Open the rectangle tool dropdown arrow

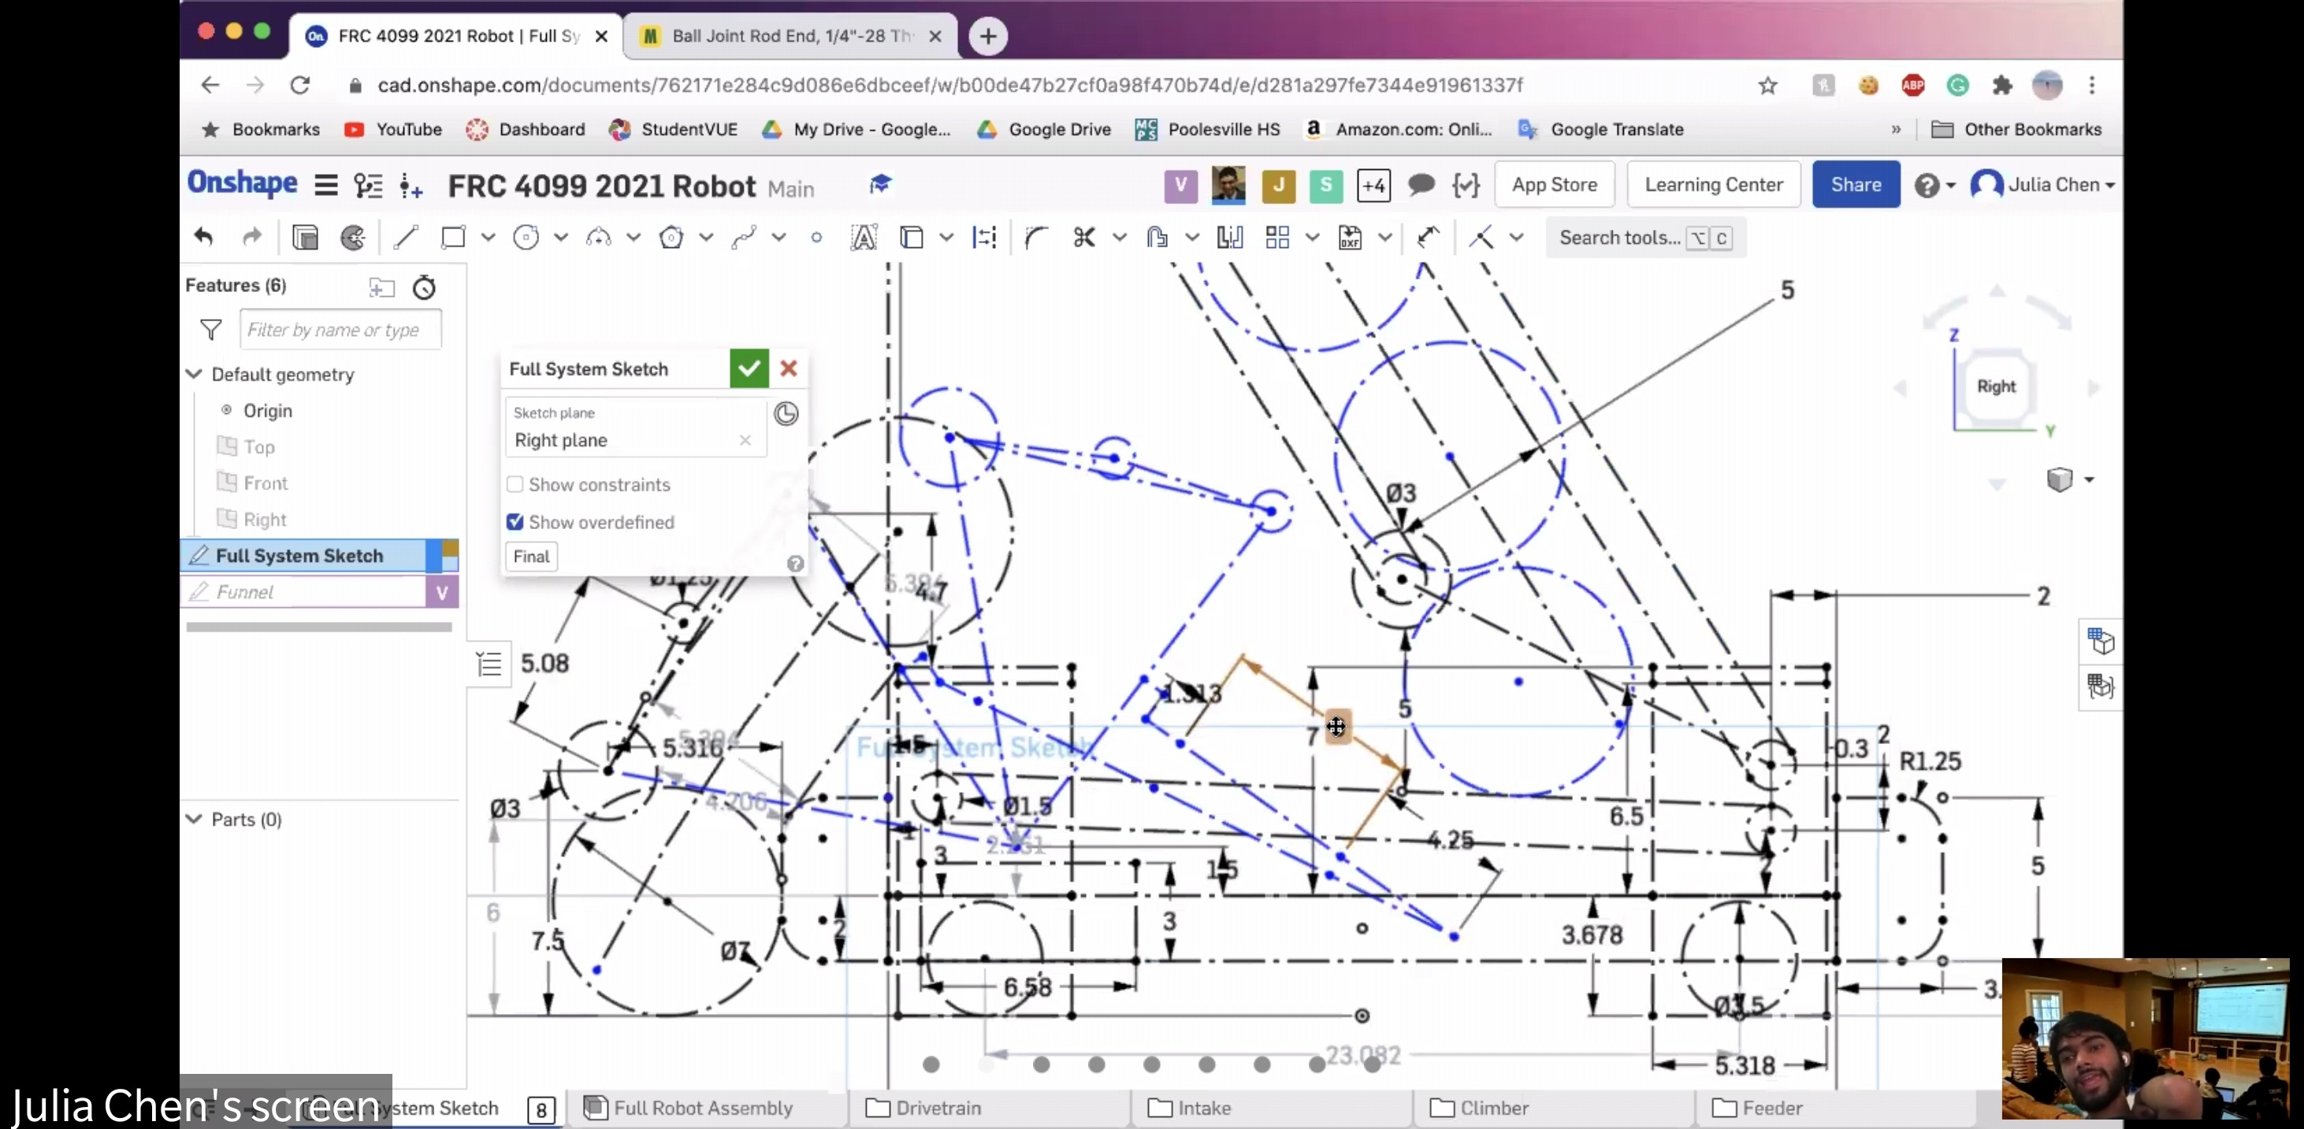[489, 237]
